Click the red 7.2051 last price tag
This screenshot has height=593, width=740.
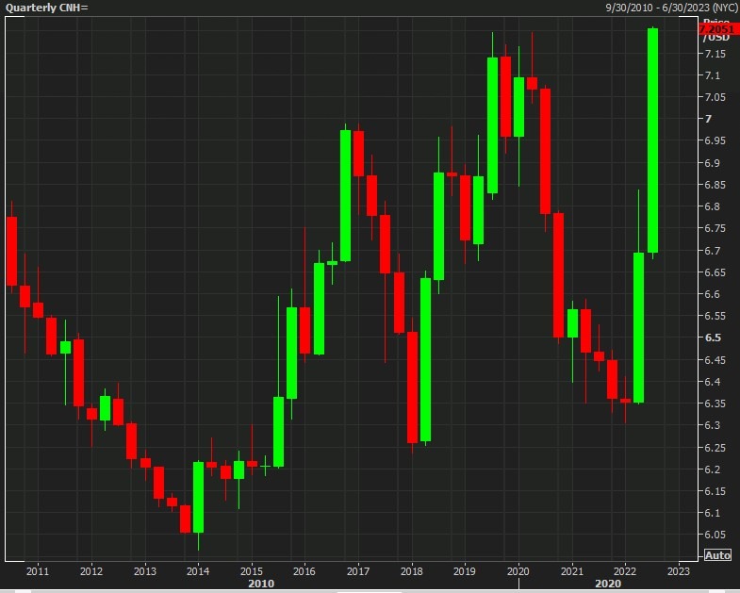tap(718, 30)
